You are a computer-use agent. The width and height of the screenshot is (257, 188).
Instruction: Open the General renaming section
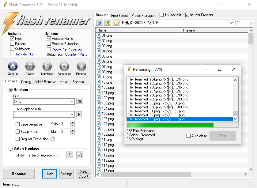click(13, 67)
